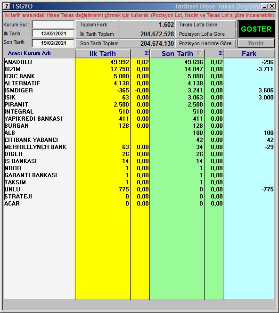The image size is (279, 313).
Task: Select the MERRILLLYNCH BANK row
Action: click(x=139, y=147)
